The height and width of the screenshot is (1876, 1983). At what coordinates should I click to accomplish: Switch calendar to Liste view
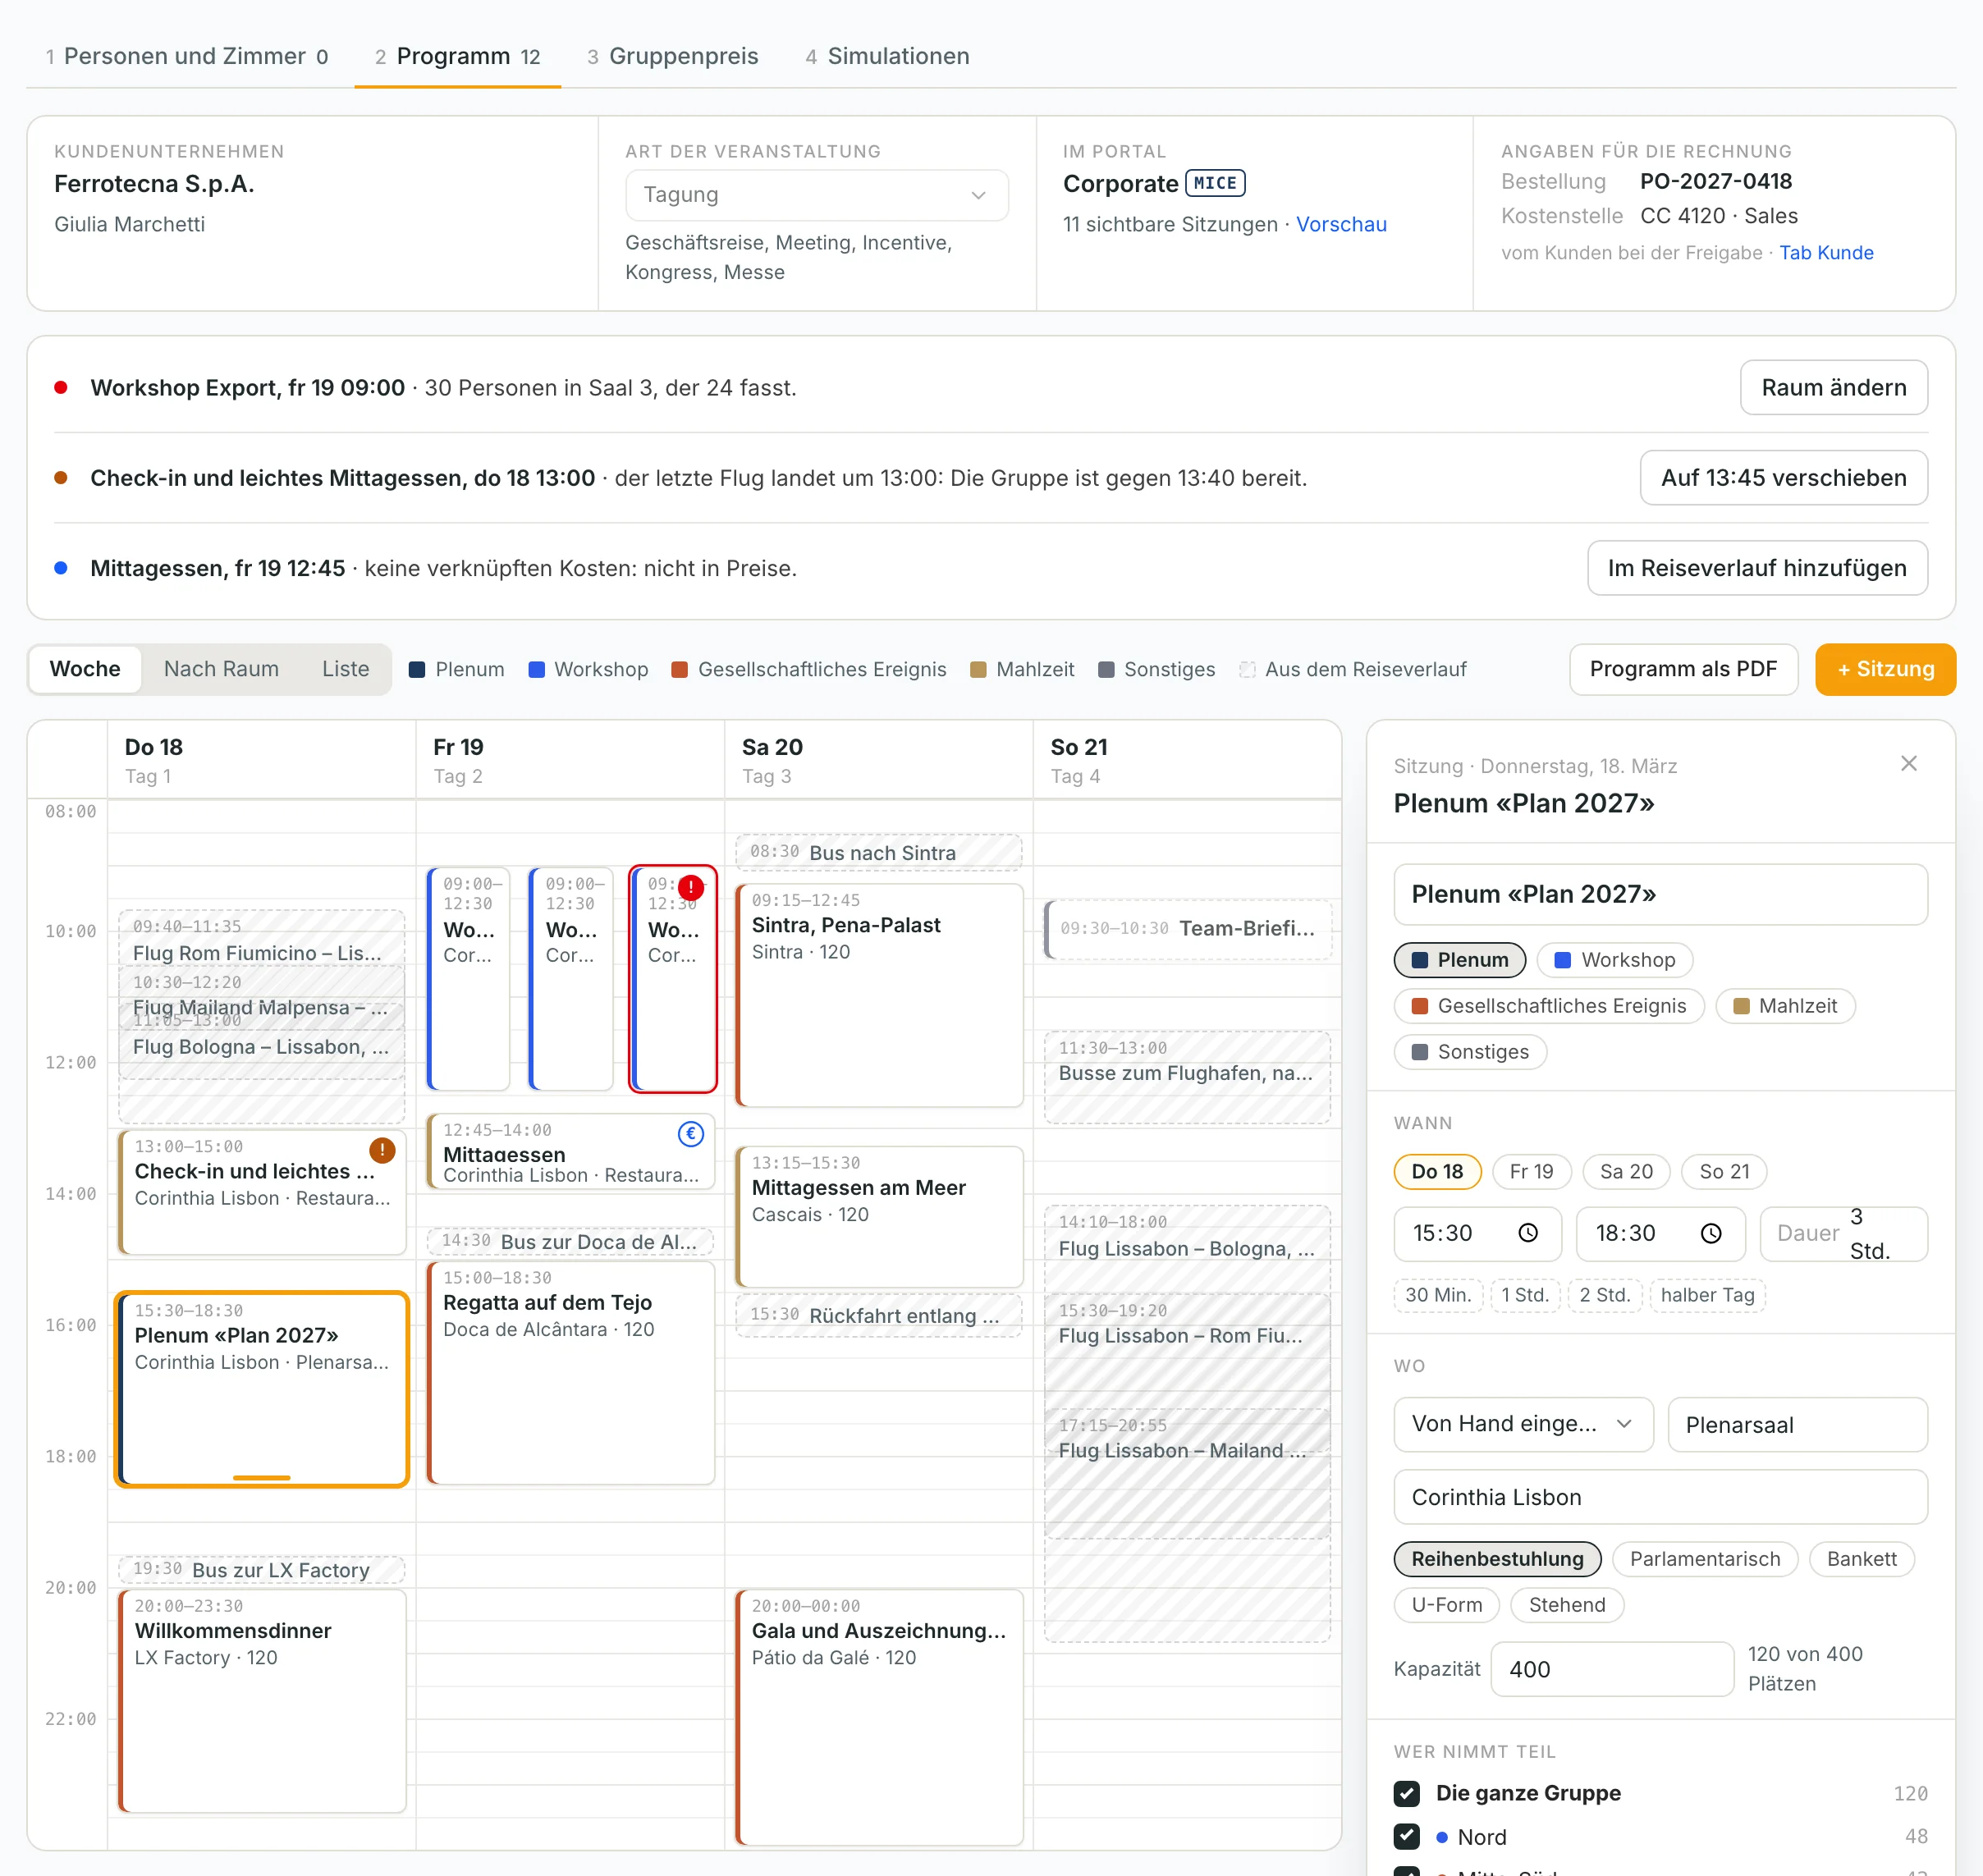pyautogui.click(x=345, y=669)
